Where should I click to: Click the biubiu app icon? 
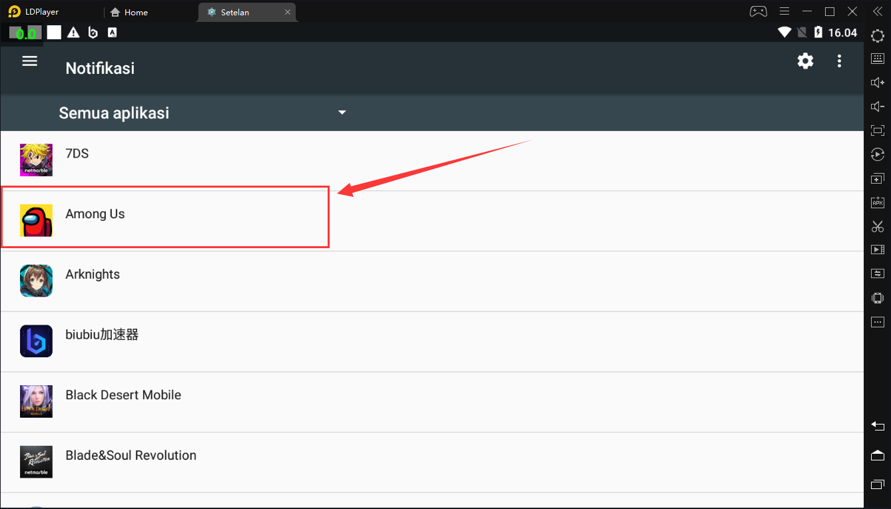click(x=36, y=341)
